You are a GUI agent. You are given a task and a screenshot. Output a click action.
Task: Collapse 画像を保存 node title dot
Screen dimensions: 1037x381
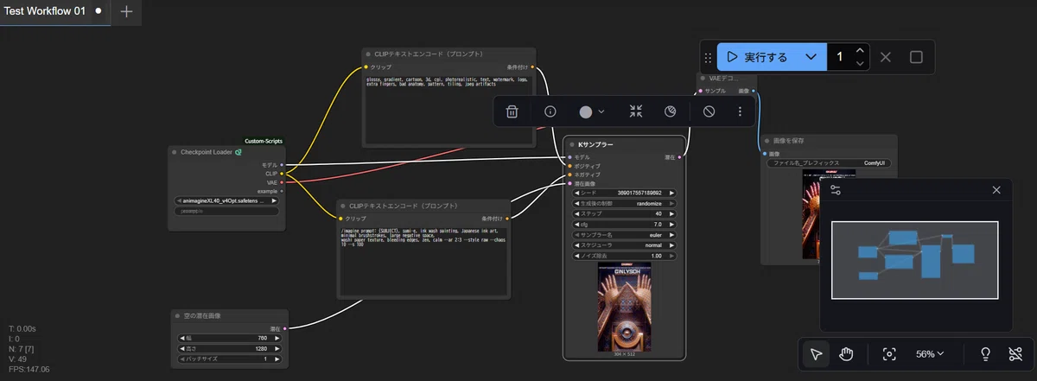pyautogui.click(x=767, y=139)
